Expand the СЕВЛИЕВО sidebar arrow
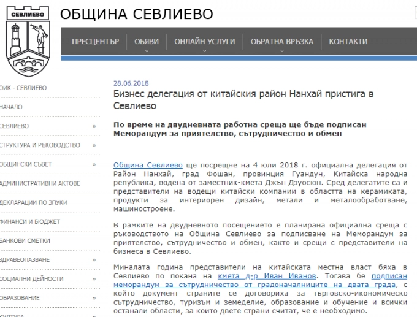This screenshot has height=317, width=417. pyautogui.click(x=94, y=126)
